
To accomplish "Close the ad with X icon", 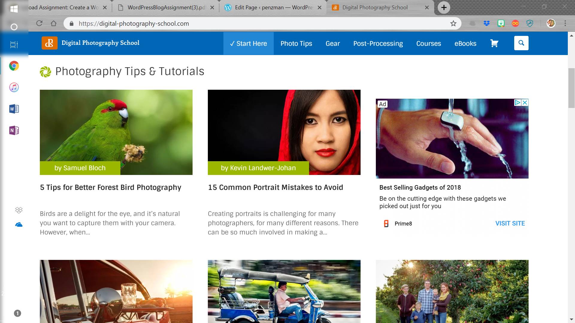I will 525,103.
